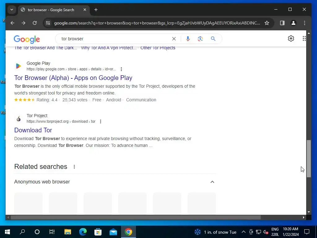Click the horizontal scrollbar right arrow
317x238 pixels.
coord(303,217)
